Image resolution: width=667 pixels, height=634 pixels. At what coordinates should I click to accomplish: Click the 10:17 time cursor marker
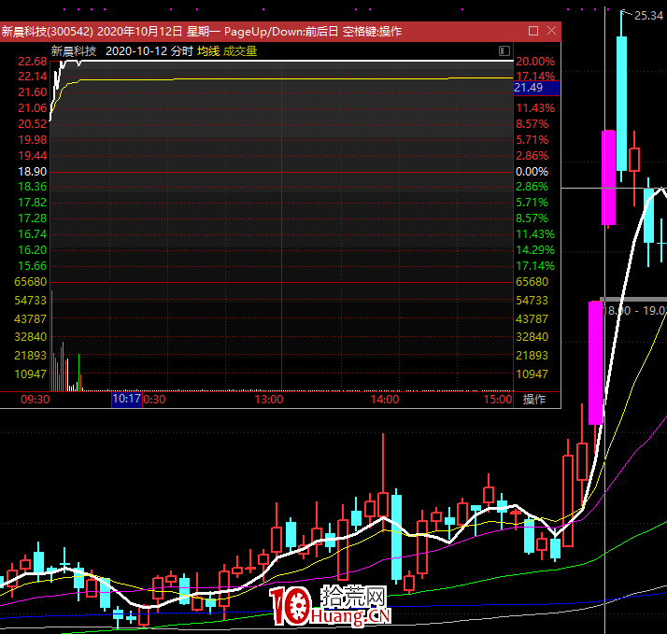[127, 400]
